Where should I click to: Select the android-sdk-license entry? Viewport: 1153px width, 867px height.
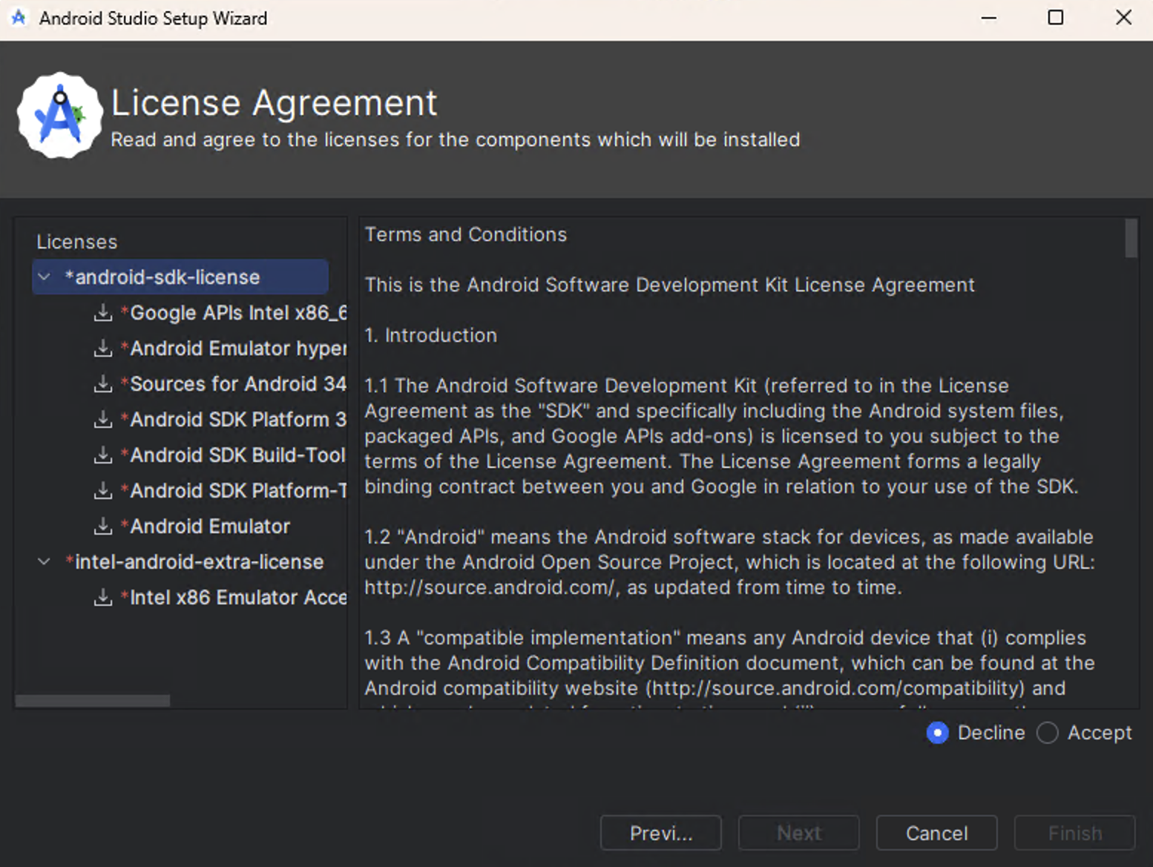(168, 277)
